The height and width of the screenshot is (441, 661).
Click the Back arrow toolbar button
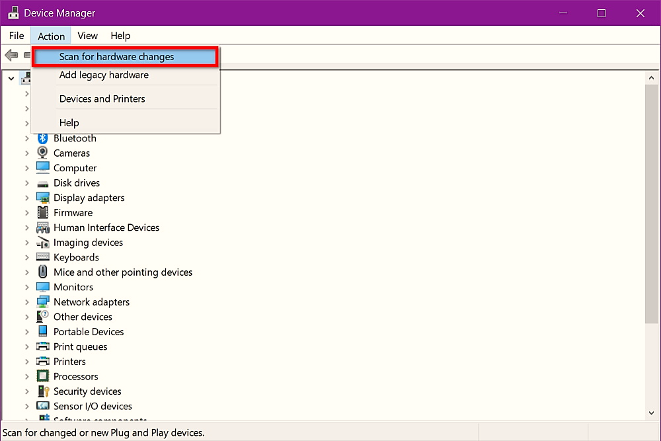[11, 55]
